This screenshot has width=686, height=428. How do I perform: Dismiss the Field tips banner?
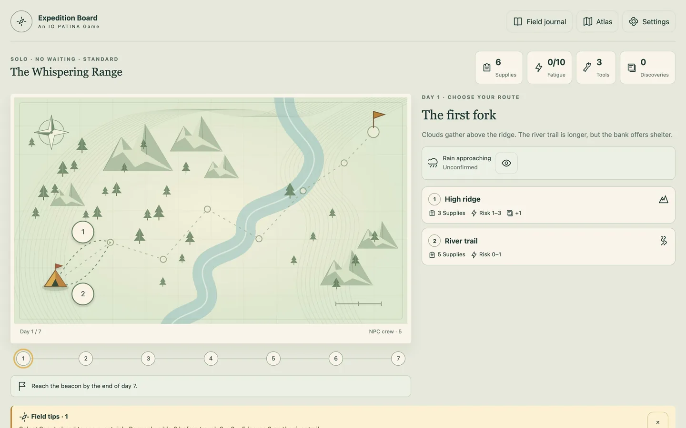(x=658, y=422)
